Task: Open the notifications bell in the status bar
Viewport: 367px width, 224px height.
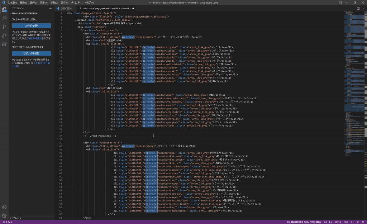Action: click(363, 222)
